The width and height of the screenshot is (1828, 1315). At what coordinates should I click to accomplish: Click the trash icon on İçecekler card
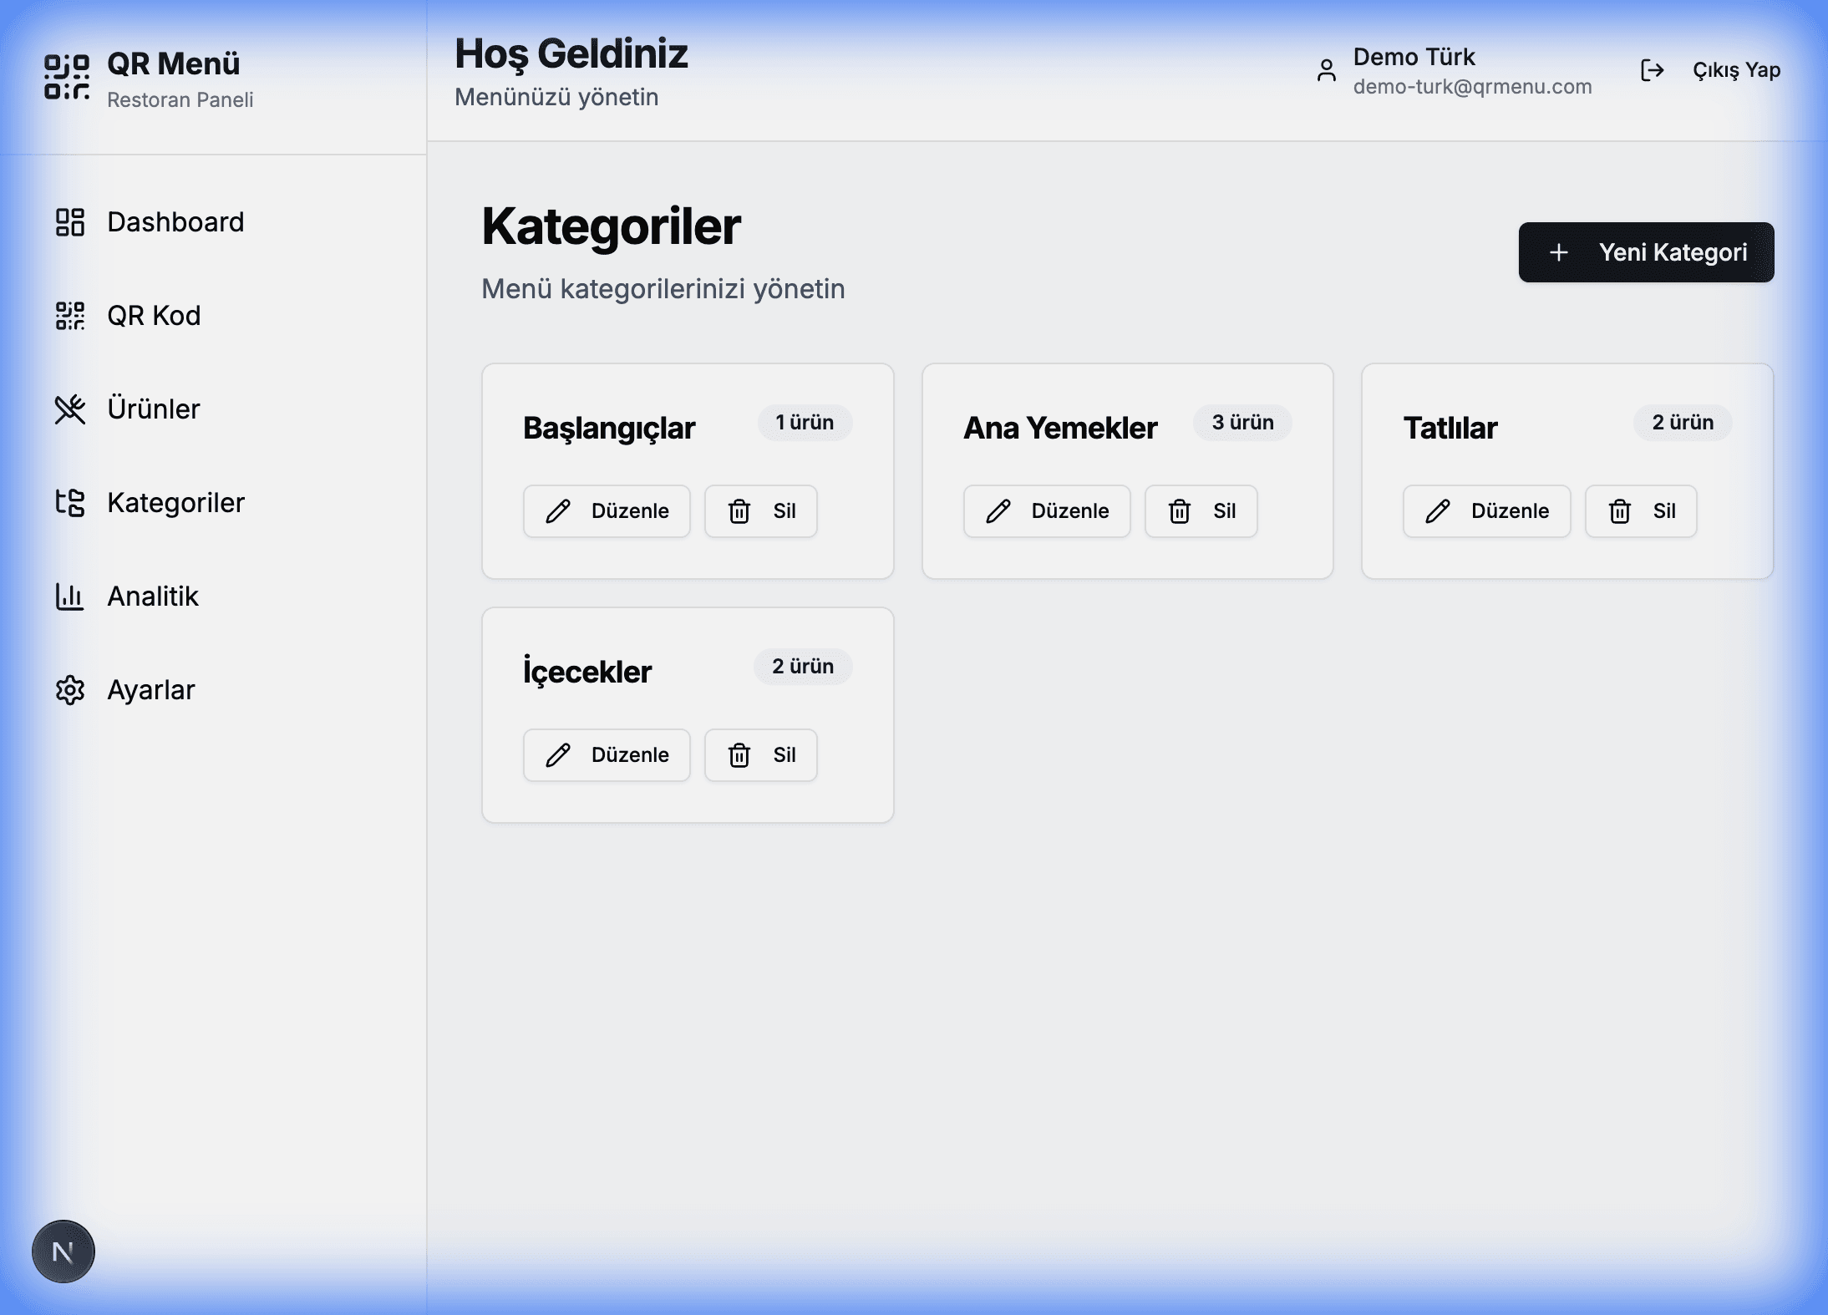point(739,754)
